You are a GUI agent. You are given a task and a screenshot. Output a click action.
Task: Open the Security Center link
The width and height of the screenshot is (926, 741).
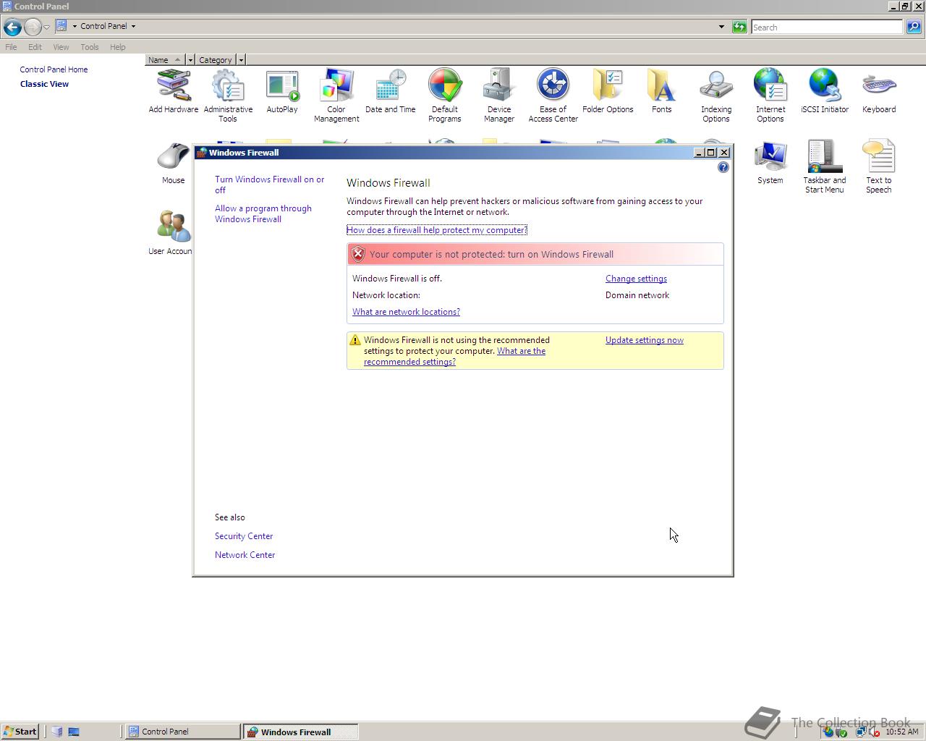[x=244, y=536]
